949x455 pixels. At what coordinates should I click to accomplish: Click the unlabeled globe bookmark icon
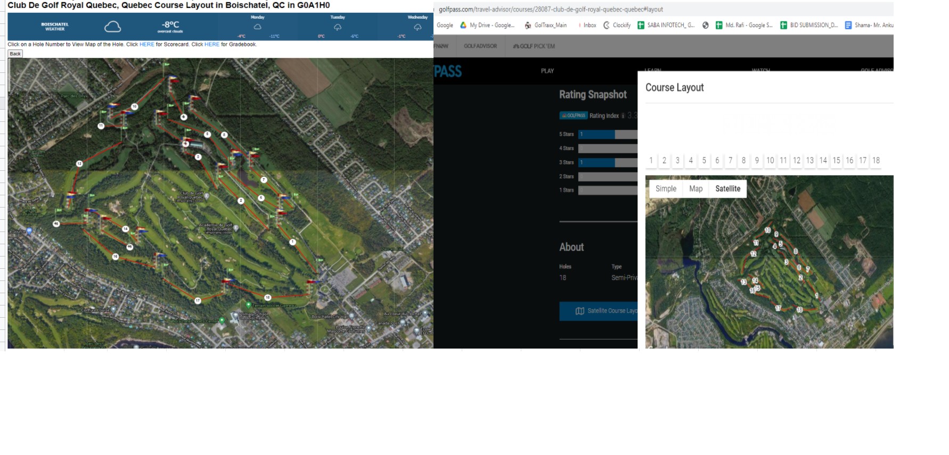[706, 25]
